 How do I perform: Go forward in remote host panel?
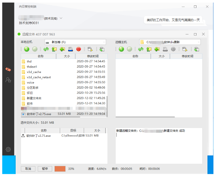[130, 49]
